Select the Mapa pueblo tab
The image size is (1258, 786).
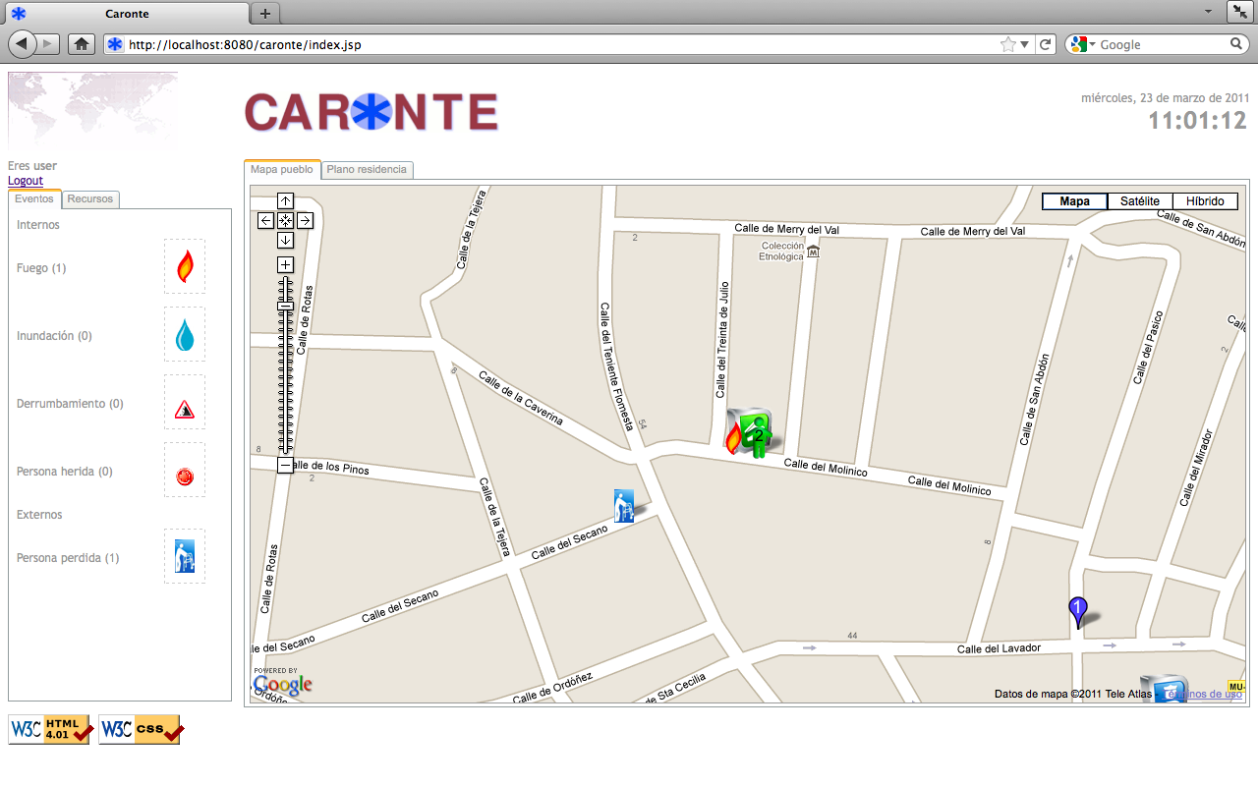coord(282,169)
